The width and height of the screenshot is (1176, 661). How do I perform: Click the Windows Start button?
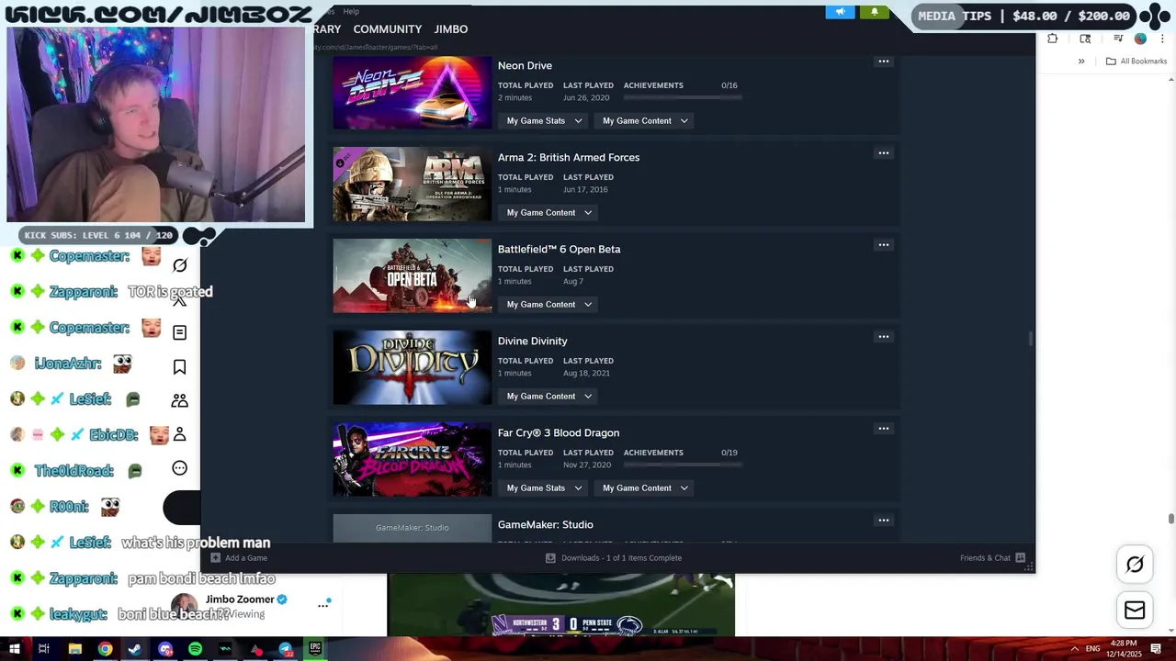(15, 649)
